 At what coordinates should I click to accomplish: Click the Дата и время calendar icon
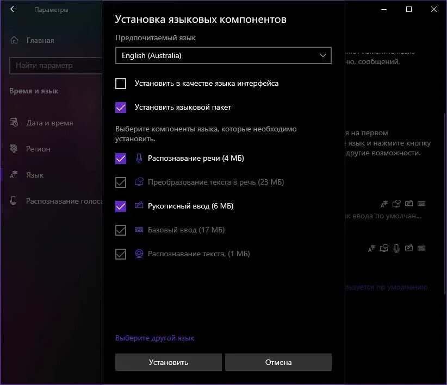14,122
